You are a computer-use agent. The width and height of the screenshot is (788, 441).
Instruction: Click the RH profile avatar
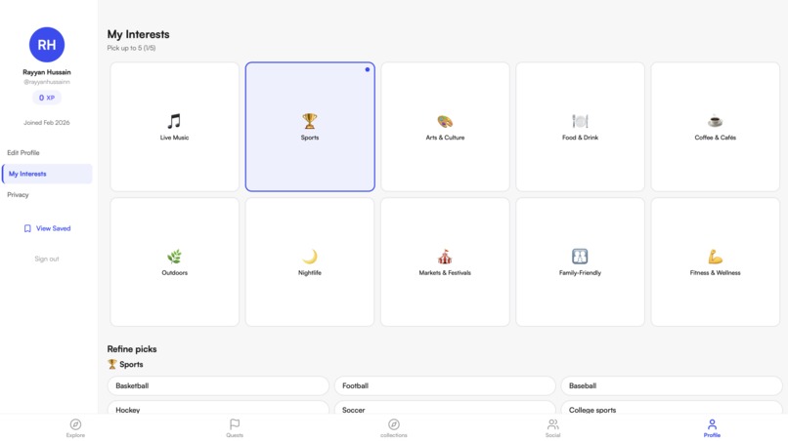click(x=47, y=45)
